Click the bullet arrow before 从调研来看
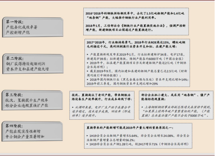This screenshot has height=156, width=215. 73,107
